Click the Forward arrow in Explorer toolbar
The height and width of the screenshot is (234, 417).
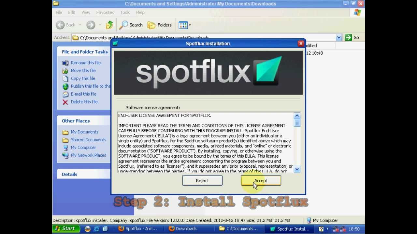point(91,25)
